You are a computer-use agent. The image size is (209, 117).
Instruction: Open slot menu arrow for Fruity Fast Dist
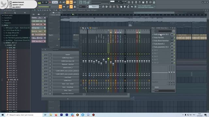click(153, 38)
